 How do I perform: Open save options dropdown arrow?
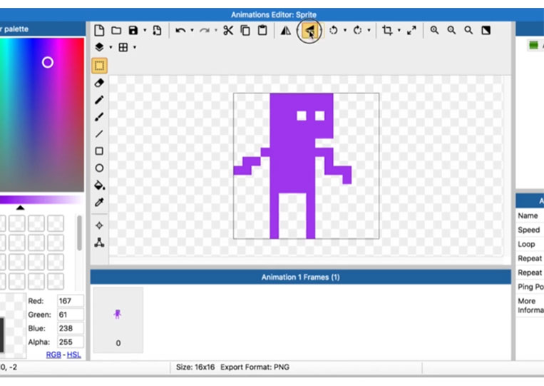[x=145, y=30]
